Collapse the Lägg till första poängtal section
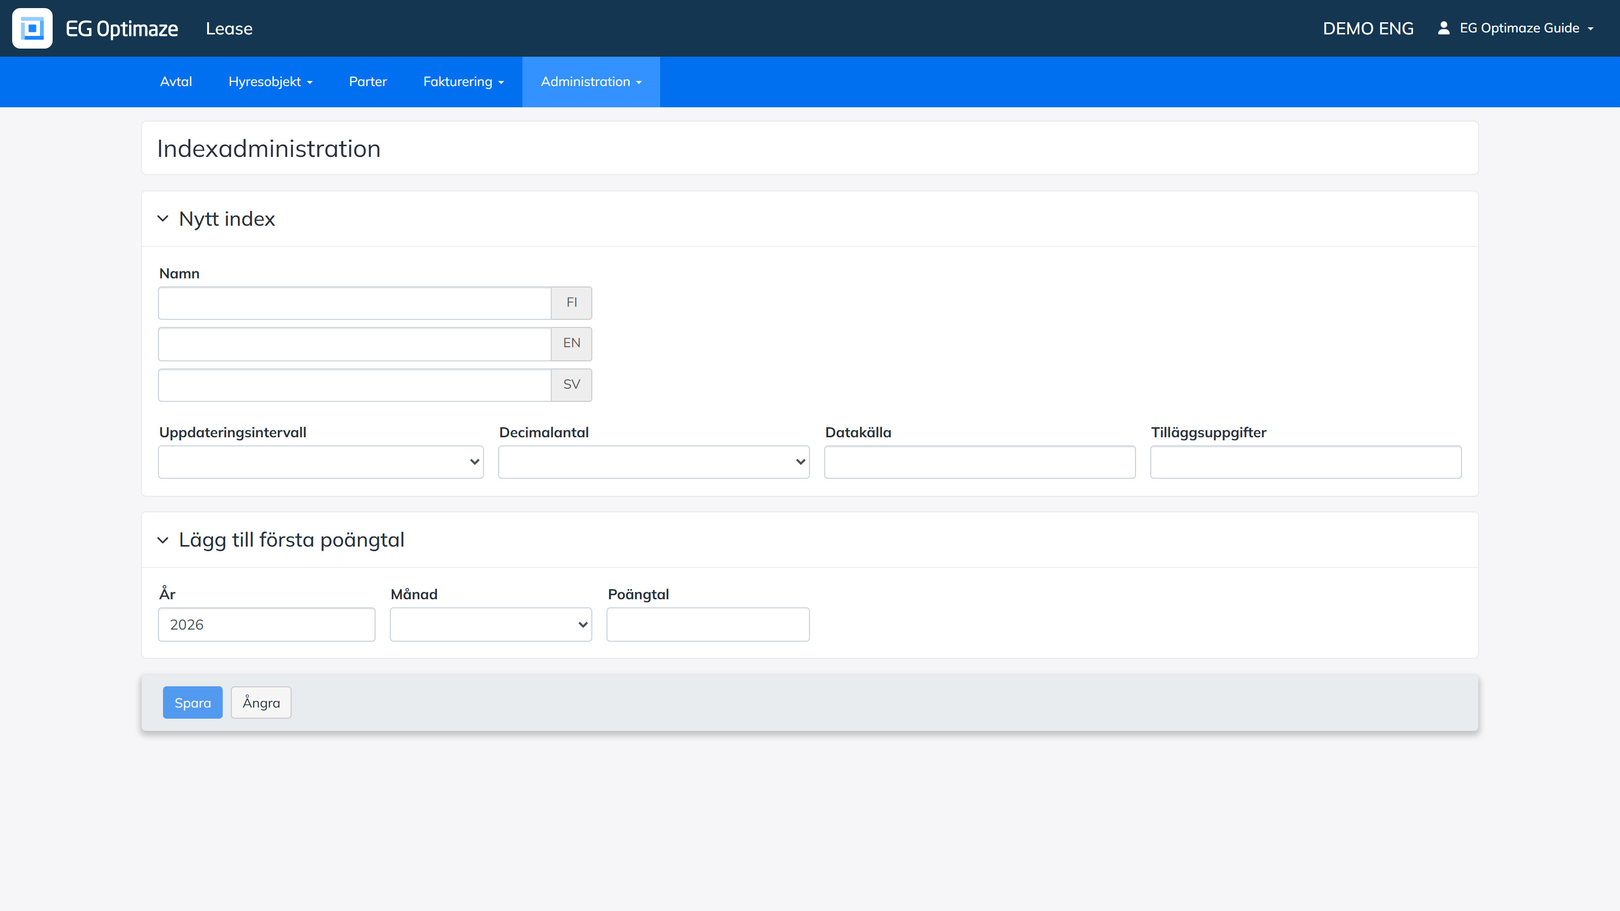The height and width of the screenshot is (911, 1620). (163, 540)
